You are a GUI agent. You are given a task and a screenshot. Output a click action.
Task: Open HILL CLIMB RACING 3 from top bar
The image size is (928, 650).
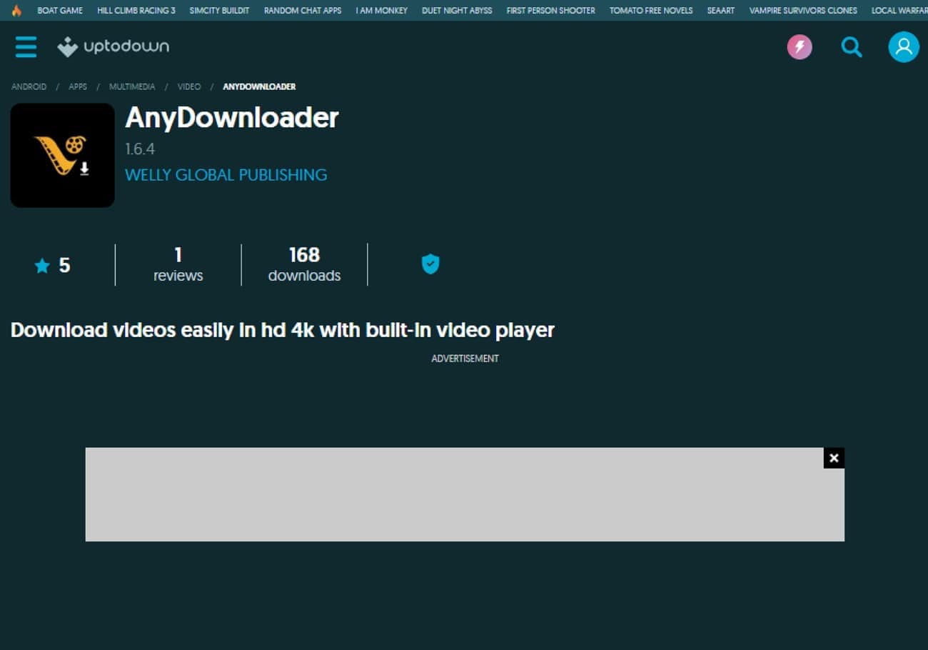point(136,10)
